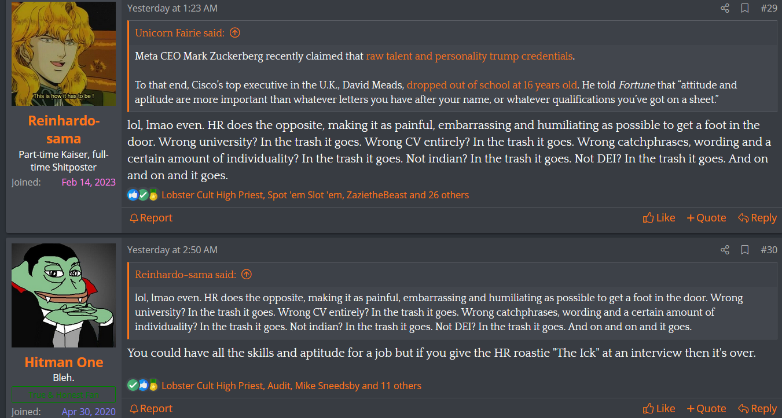
Task: Click the reaction icons under post #29
Action: click(x=142, y=195)
